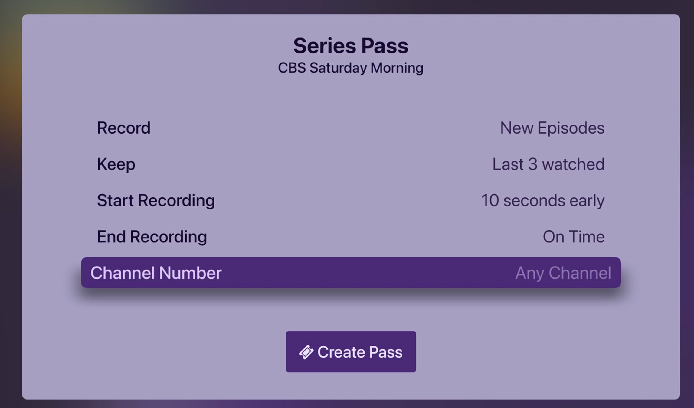The image size is (694, 408).
Task: Change the On Time end value
Action: [x=574, y=237]
